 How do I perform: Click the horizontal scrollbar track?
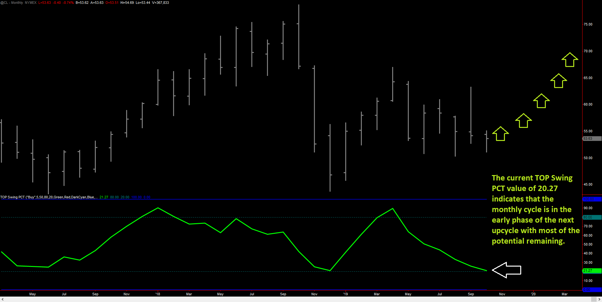pyautogui.click(x=287, y=300)
